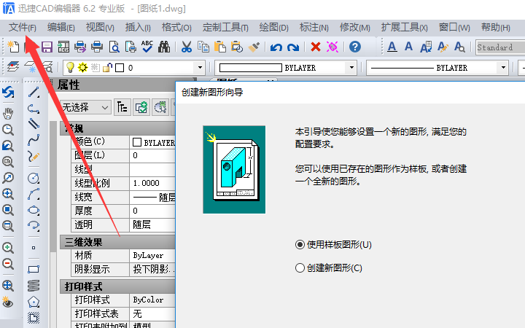Click the Save floppy disk icon
The width and height of the screenshot is (525, 328).
pyautogui.click(x=47, y=47)
